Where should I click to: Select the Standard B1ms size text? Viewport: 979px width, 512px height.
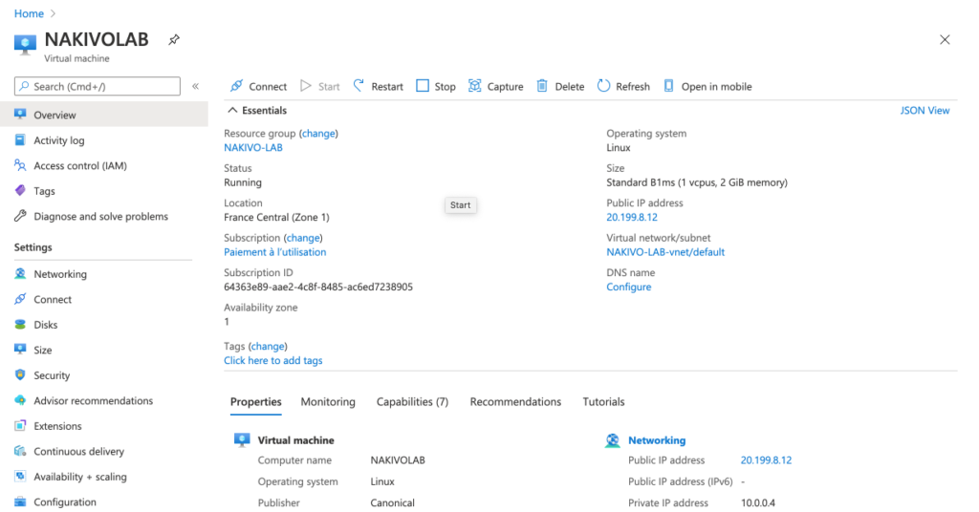[697, 182]
